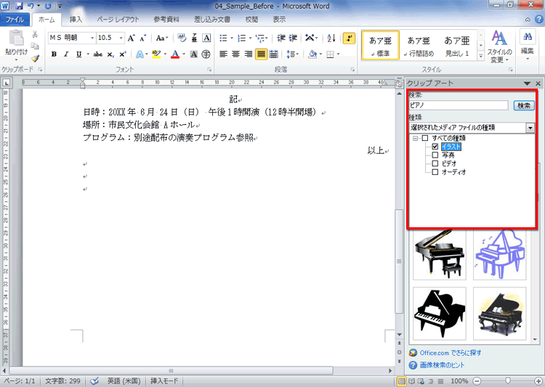Collapse the すべての種類 tree node
The width and height of the screenshot is (545, 387).
(416, 138)
